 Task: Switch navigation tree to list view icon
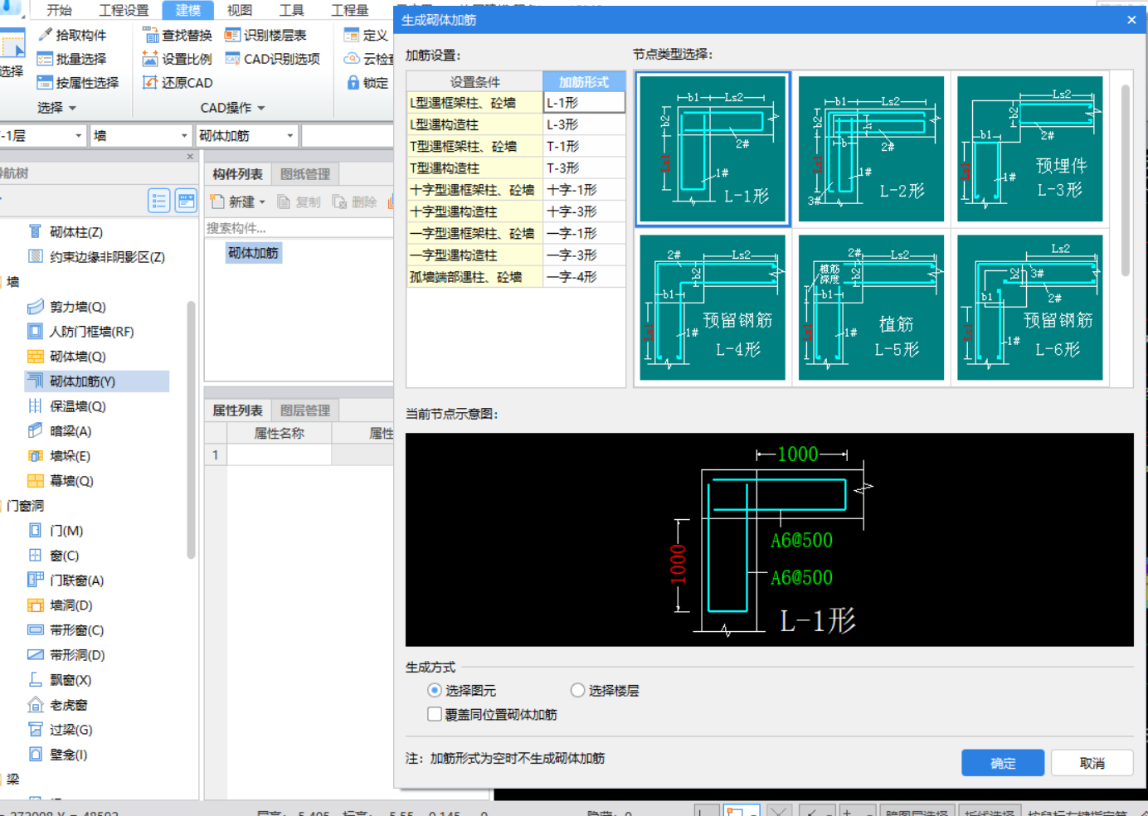(x=159, y=201)
